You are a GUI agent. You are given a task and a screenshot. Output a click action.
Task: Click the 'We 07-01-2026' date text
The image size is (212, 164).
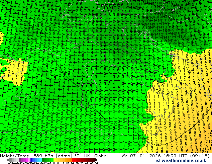click(141, 156)
